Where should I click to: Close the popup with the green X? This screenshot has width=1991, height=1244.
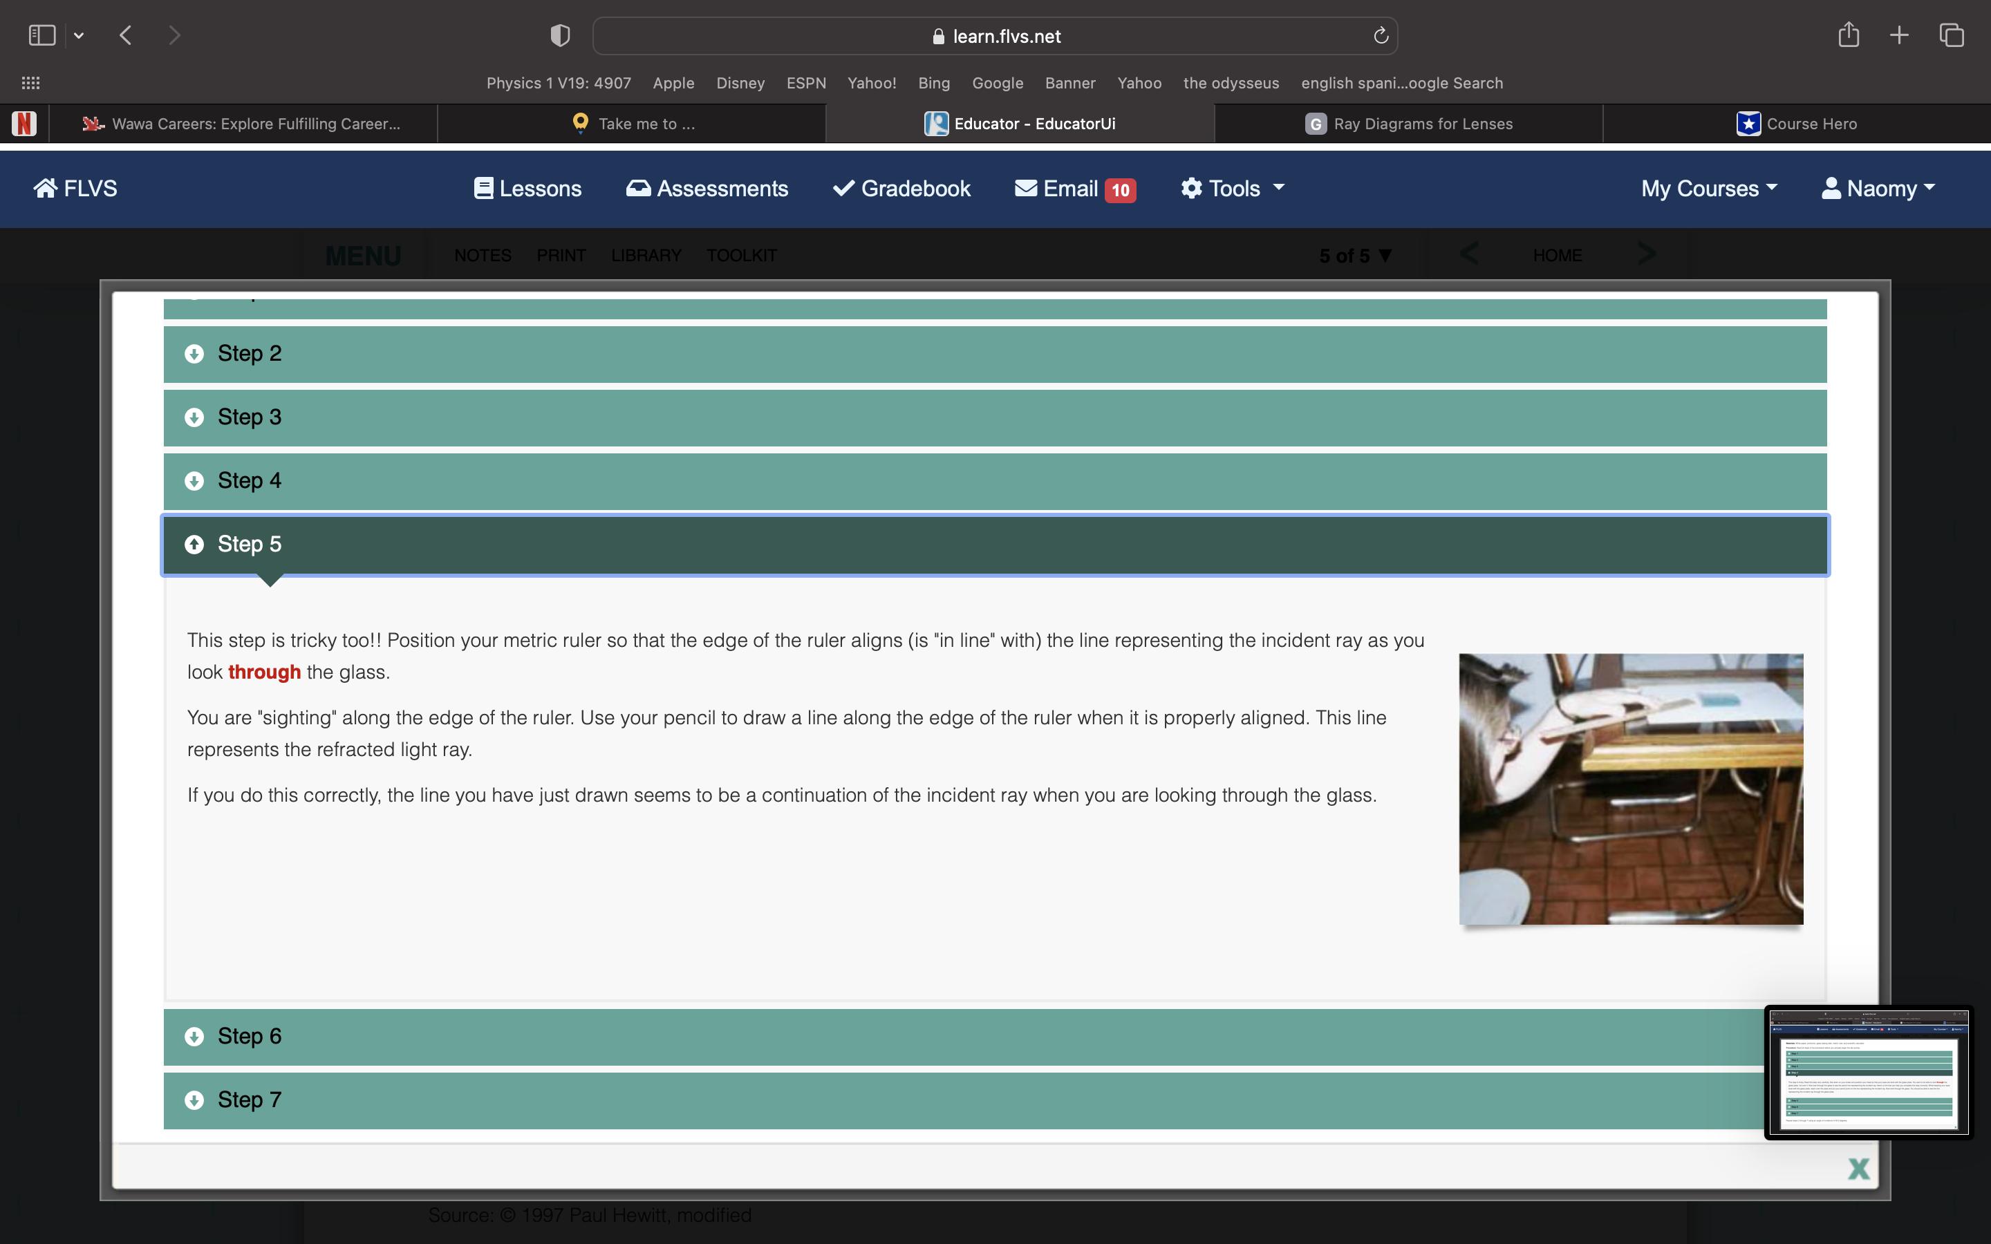(x=1858, y=1168)
